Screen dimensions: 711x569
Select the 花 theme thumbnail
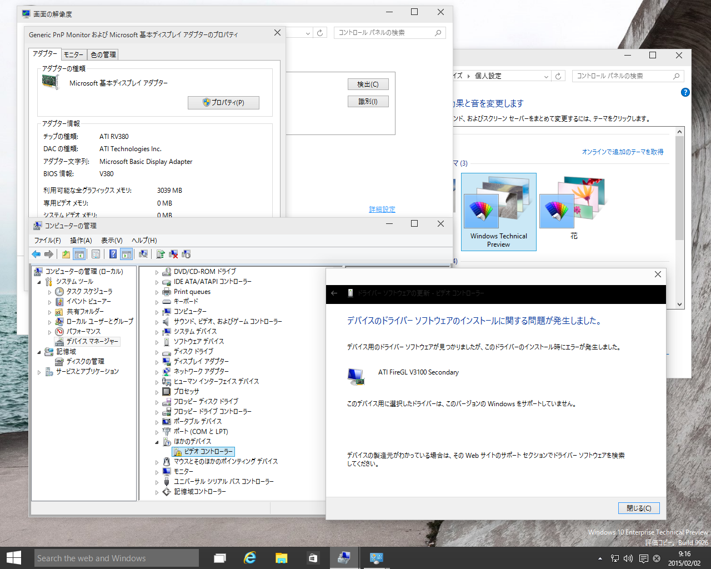coord(574,208)
